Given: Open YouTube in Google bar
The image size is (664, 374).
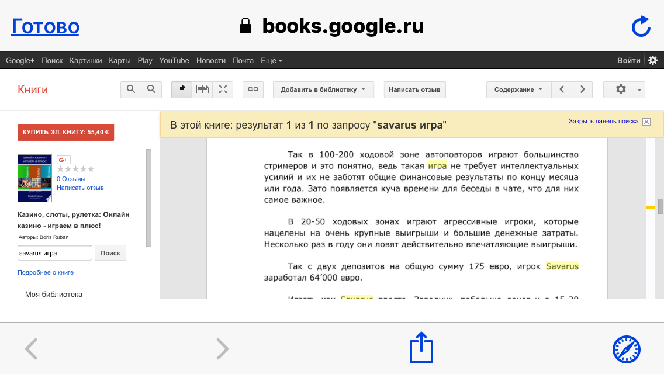Looking at the screenshot, I should [x=174, y=61].
